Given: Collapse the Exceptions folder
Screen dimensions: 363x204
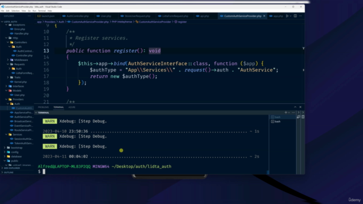Looking at the screenshot, I should (6, 25).
